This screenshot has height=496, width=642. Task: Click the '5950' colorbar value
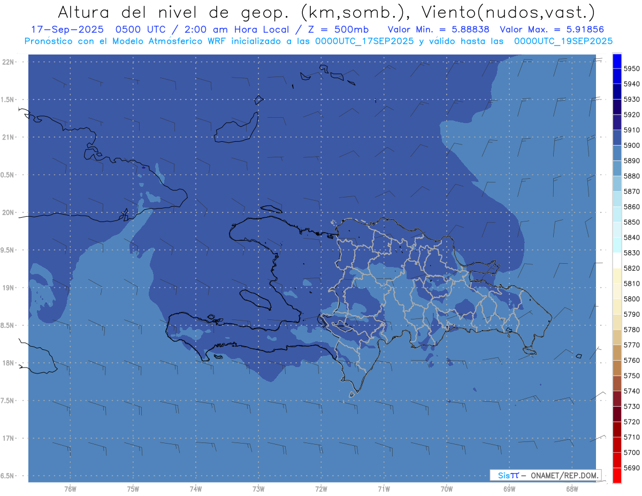(632, 68)
